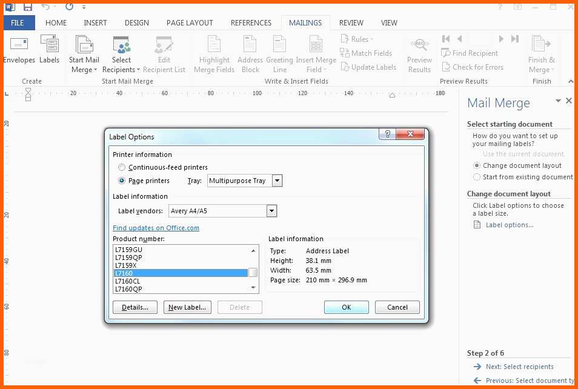The width and height of the screenshot is (578, 389).
Task: Click the product list scrollbar thumb
Action: pyautogui.click(x=253, y=273)
